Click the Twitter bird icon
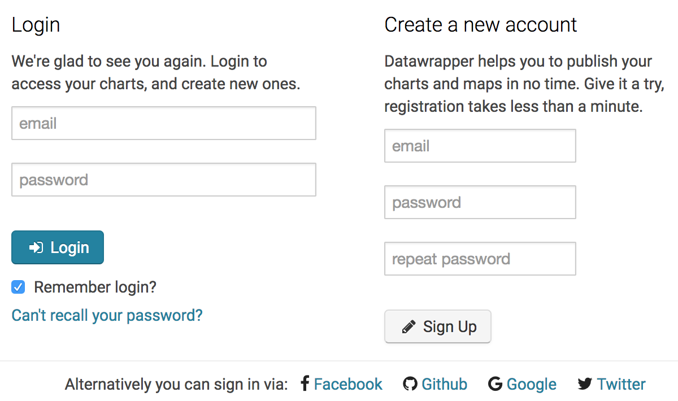The width and height of the screenshot is (678, 401). tap(585, 384)
